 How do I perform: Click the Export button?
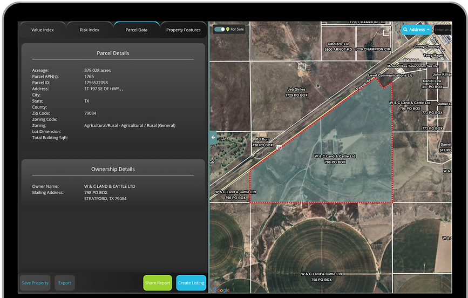64,283
